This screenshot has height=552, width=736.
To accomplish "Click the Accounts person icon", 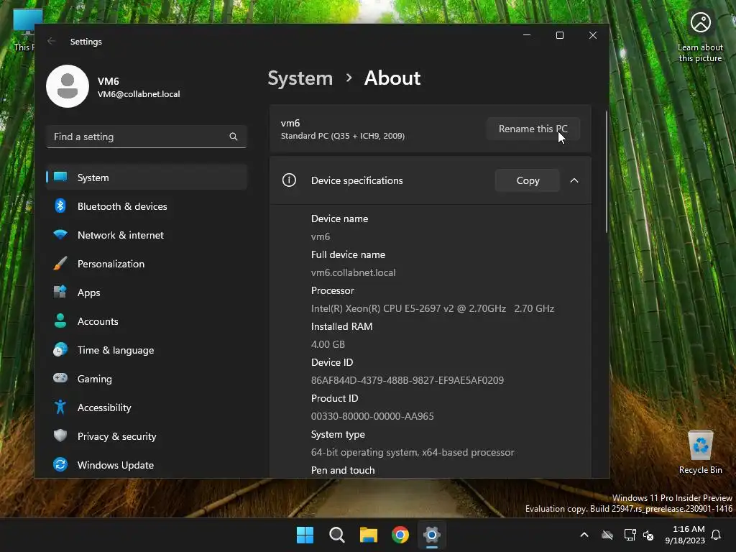I will click(60, 321).
